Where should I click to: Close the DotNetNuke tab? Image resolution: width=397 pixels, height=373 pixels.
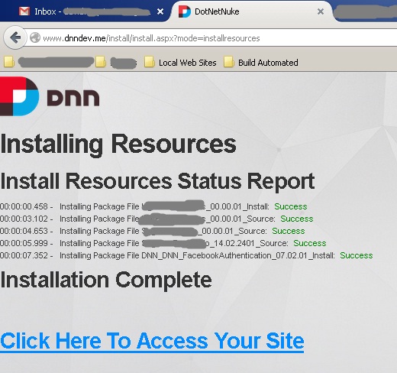[321, 11]
